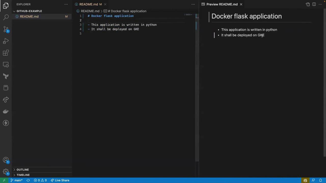Open the lightning-bolt Thunder Client view

[6, 123]
